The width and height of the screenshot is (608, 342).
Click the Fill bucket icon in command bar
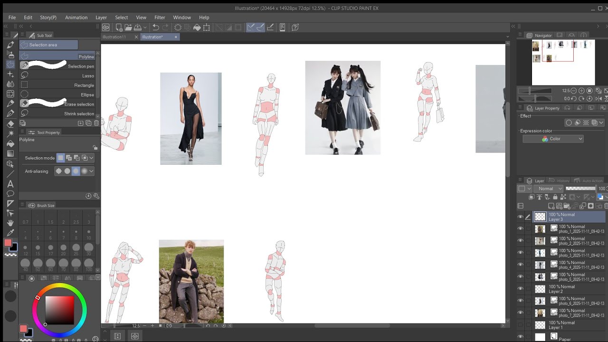coord(197,28)
